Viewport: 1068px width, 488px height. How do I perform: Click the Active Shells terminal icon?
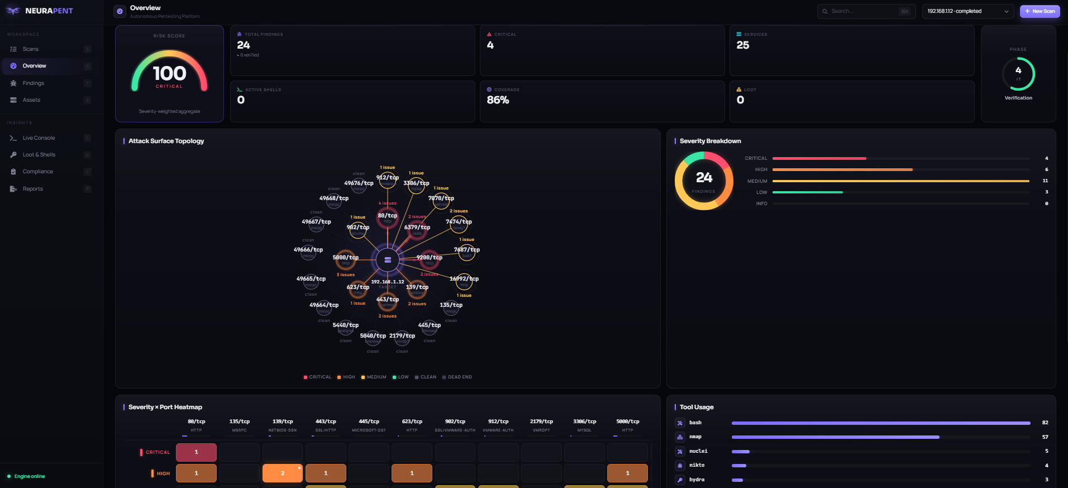coord(240,89)
